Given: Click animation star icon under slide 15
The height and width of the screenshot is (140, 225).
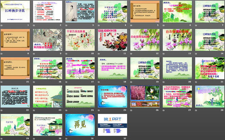Looking at the screenshot, I should coord(2,82).
